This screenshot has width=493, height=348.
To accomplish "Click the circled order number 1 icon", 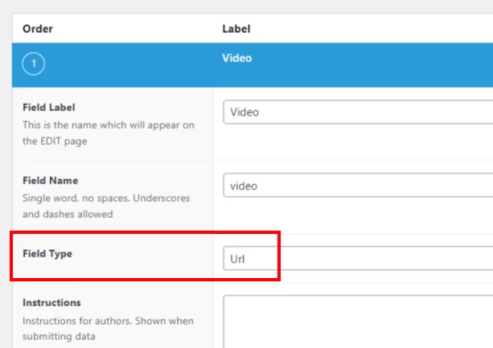I will click(33, 63).
